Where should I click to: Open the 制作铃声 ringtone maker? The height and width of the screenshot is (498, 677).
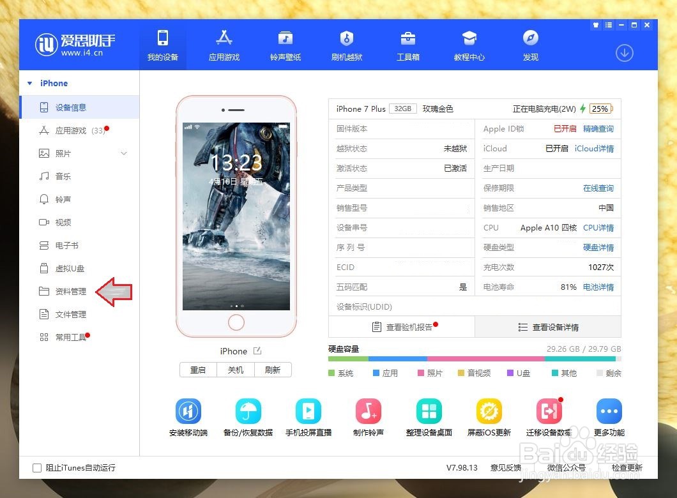369,416
